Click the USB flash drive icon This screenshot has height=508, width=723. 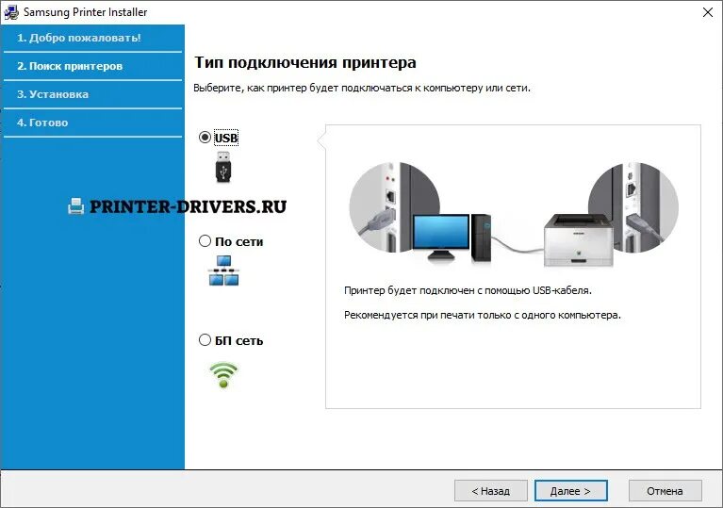(x=223, y=167)
